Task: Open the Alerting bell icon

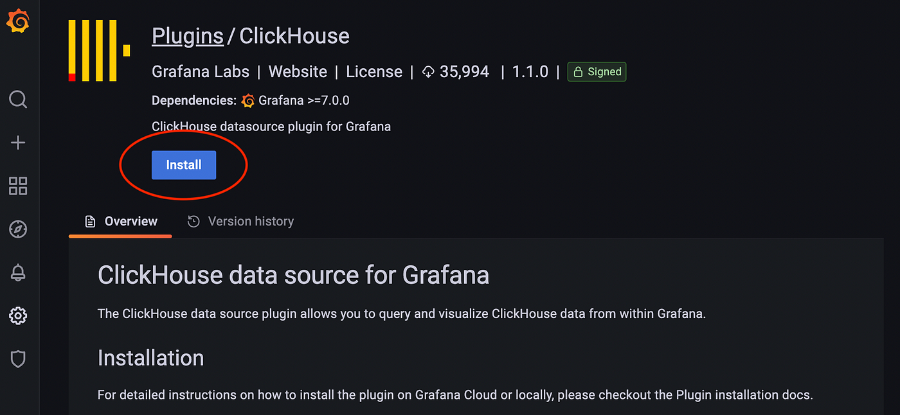Action: [17, 272]
